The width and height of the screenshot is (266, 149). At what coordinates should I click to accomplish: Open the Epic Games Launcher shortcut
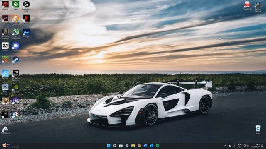(16, 75)
